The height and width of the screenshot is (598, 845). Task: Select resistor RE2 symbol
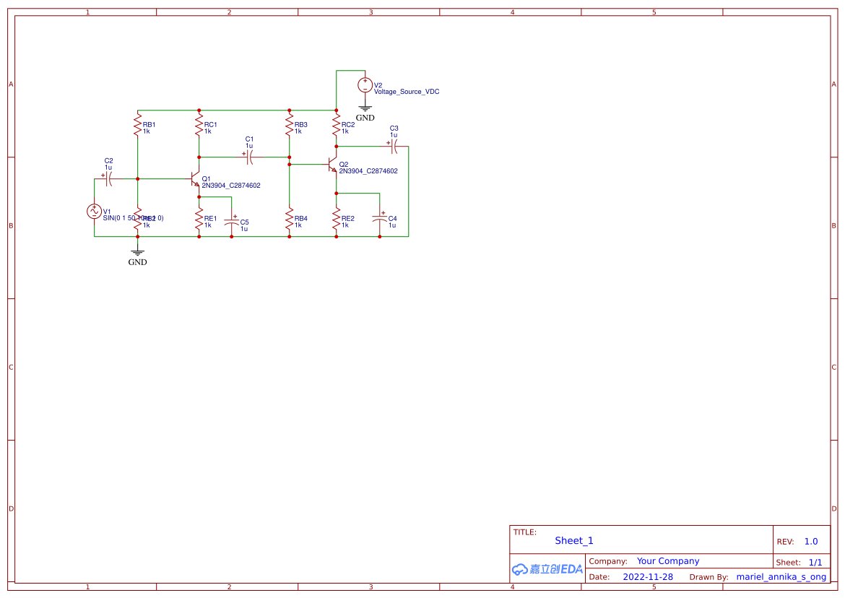[x=336, y=220]
